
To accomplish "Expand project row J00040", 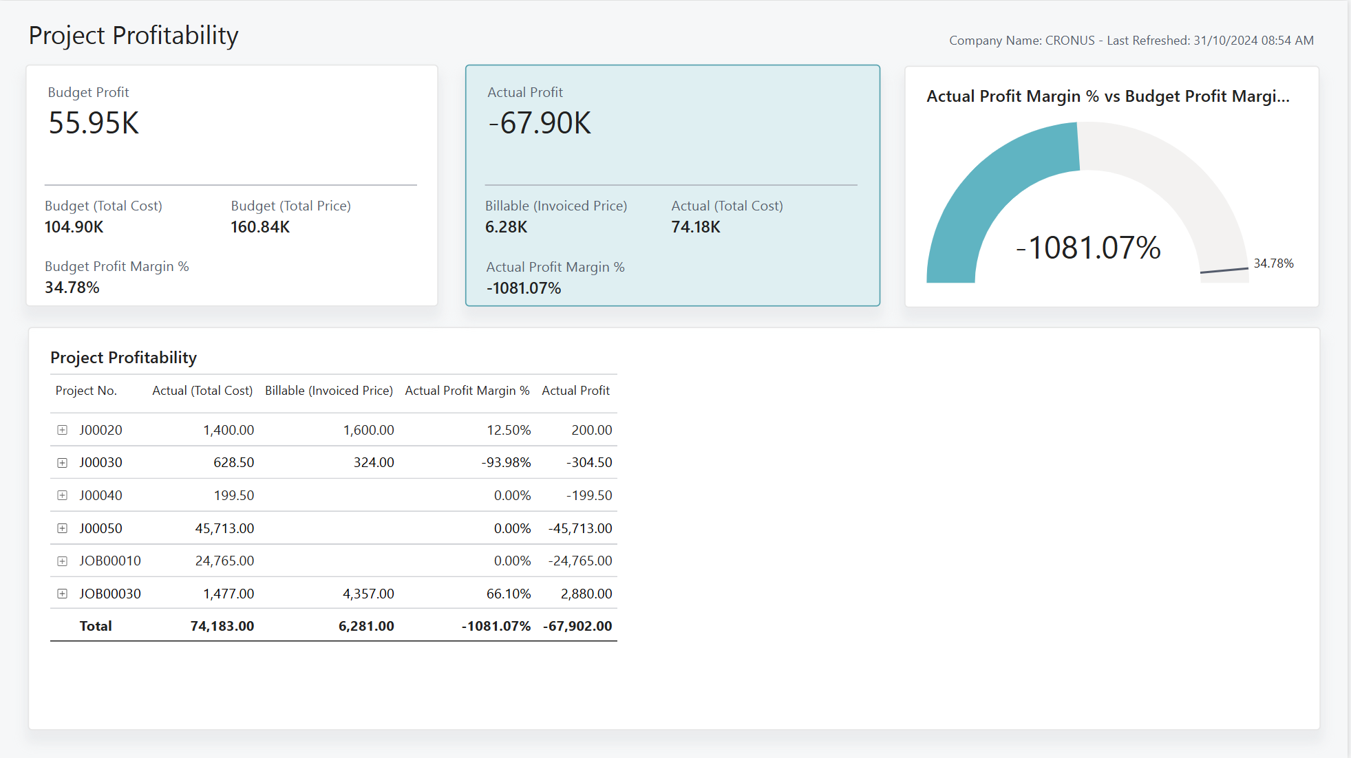I will [63, 495].
